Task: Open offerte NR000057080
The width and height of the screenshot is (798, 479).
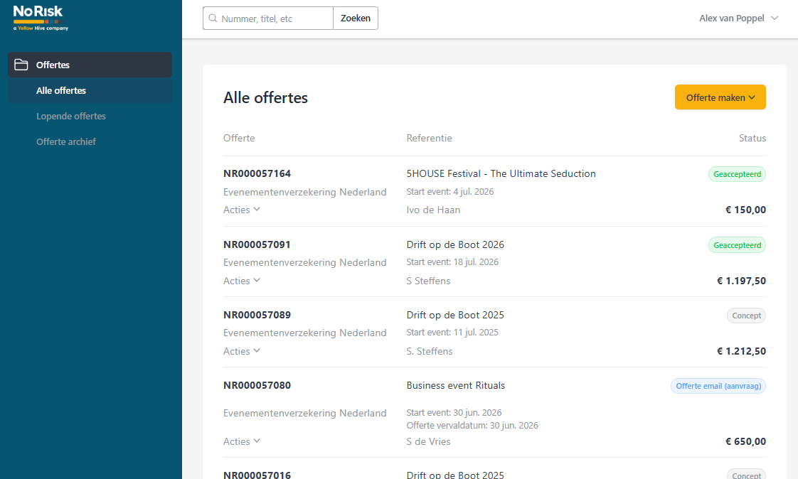Action: coord(257,385)
